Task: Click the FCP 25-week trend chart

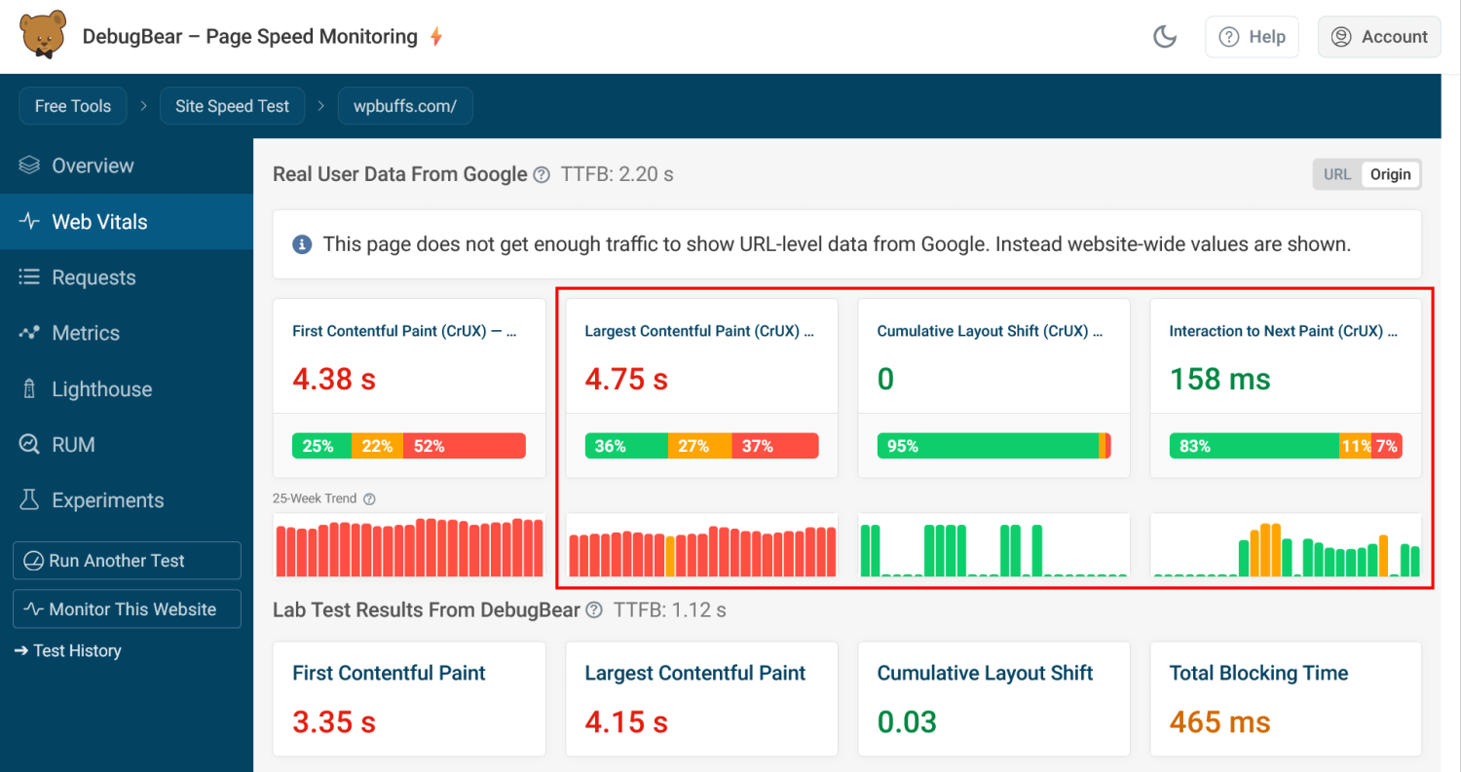Action: pos(409,547)
